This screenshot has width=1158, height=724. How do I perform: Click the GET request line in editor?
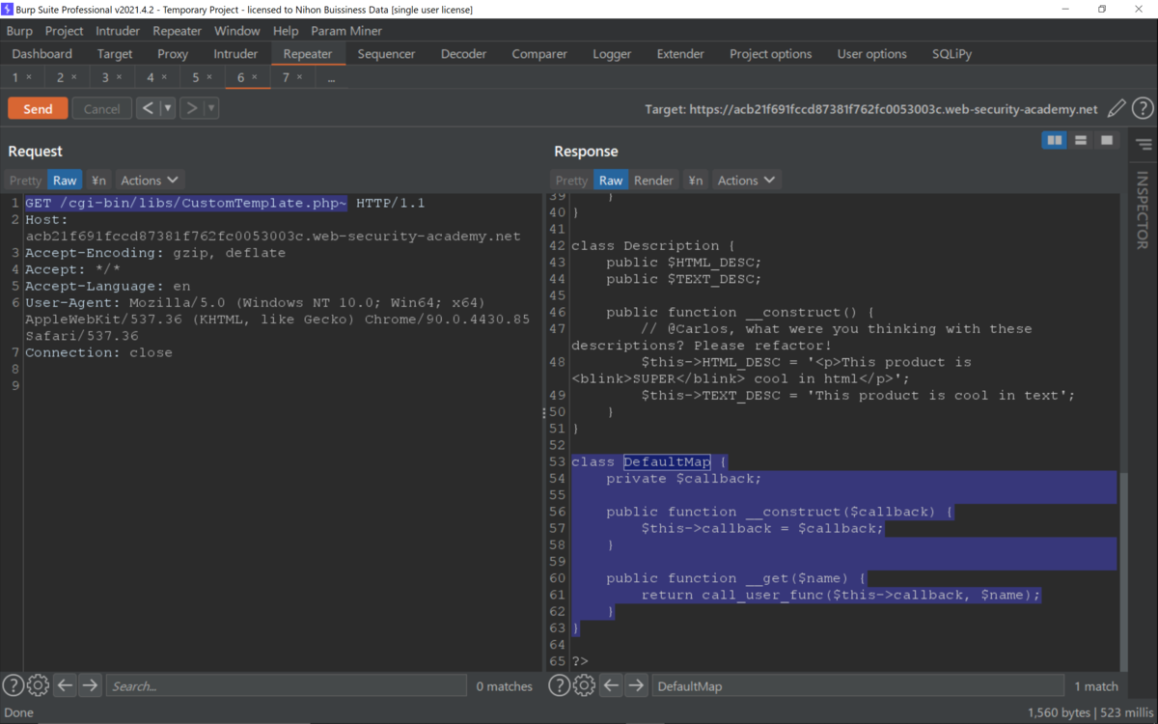(x=225, y=204)
